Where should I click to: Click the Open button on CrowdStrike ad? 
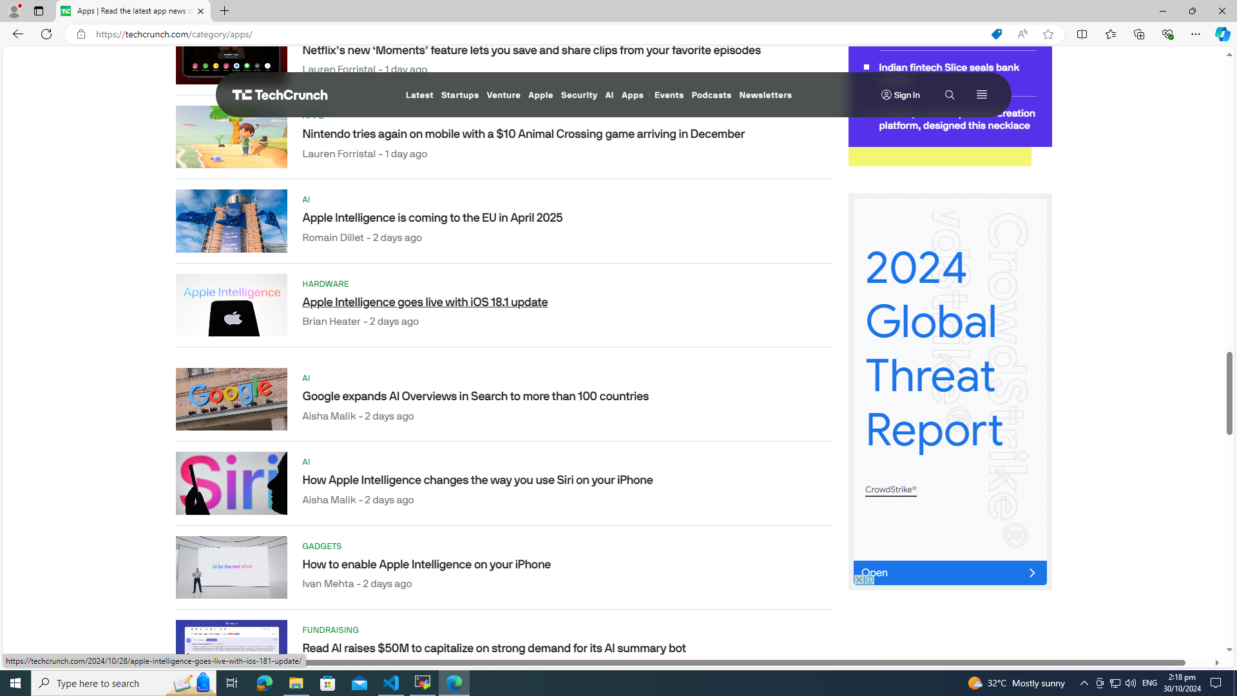[950, 573]
